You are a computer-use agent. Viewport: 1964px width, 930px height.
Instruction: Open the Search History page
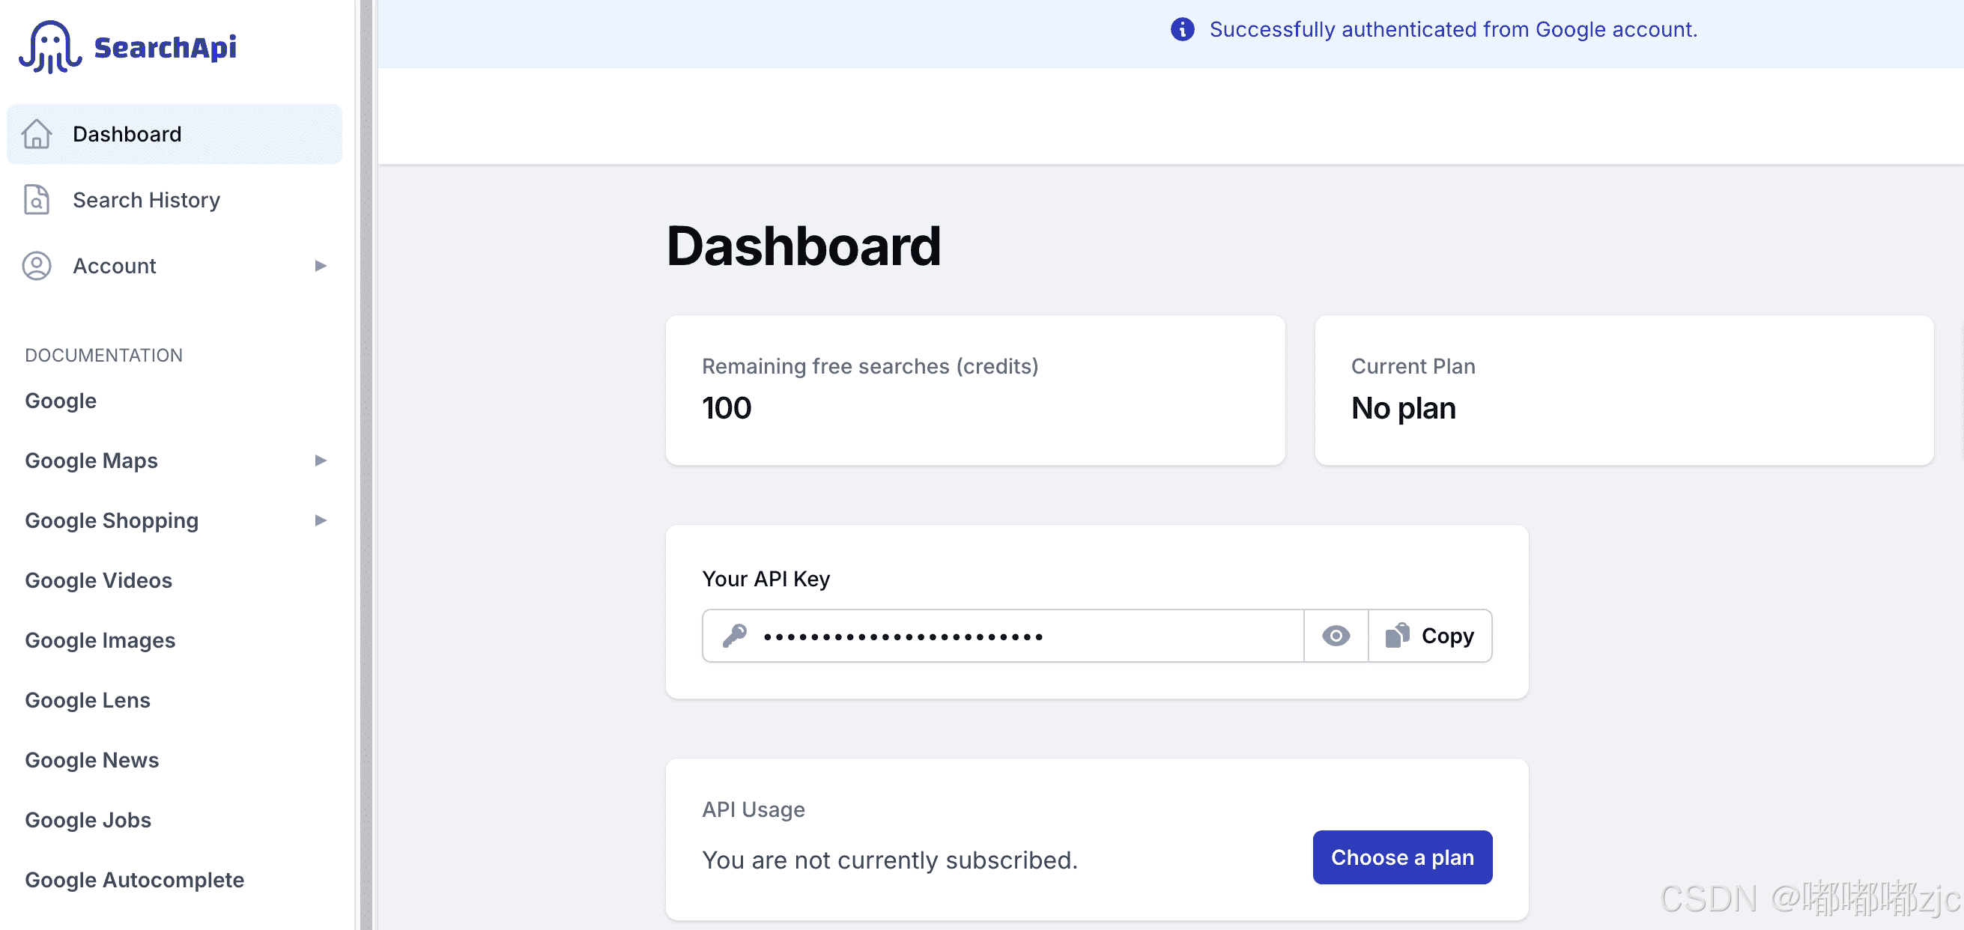click(146, 200)
